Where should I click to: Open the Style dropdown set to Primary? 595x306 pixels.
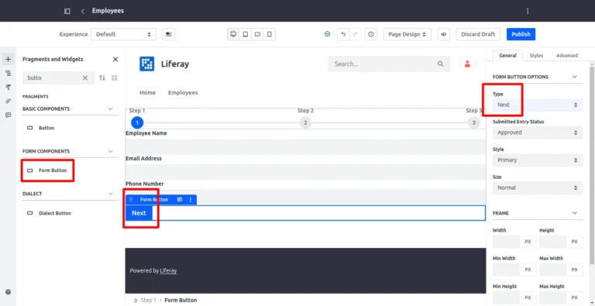coord(538,160)
